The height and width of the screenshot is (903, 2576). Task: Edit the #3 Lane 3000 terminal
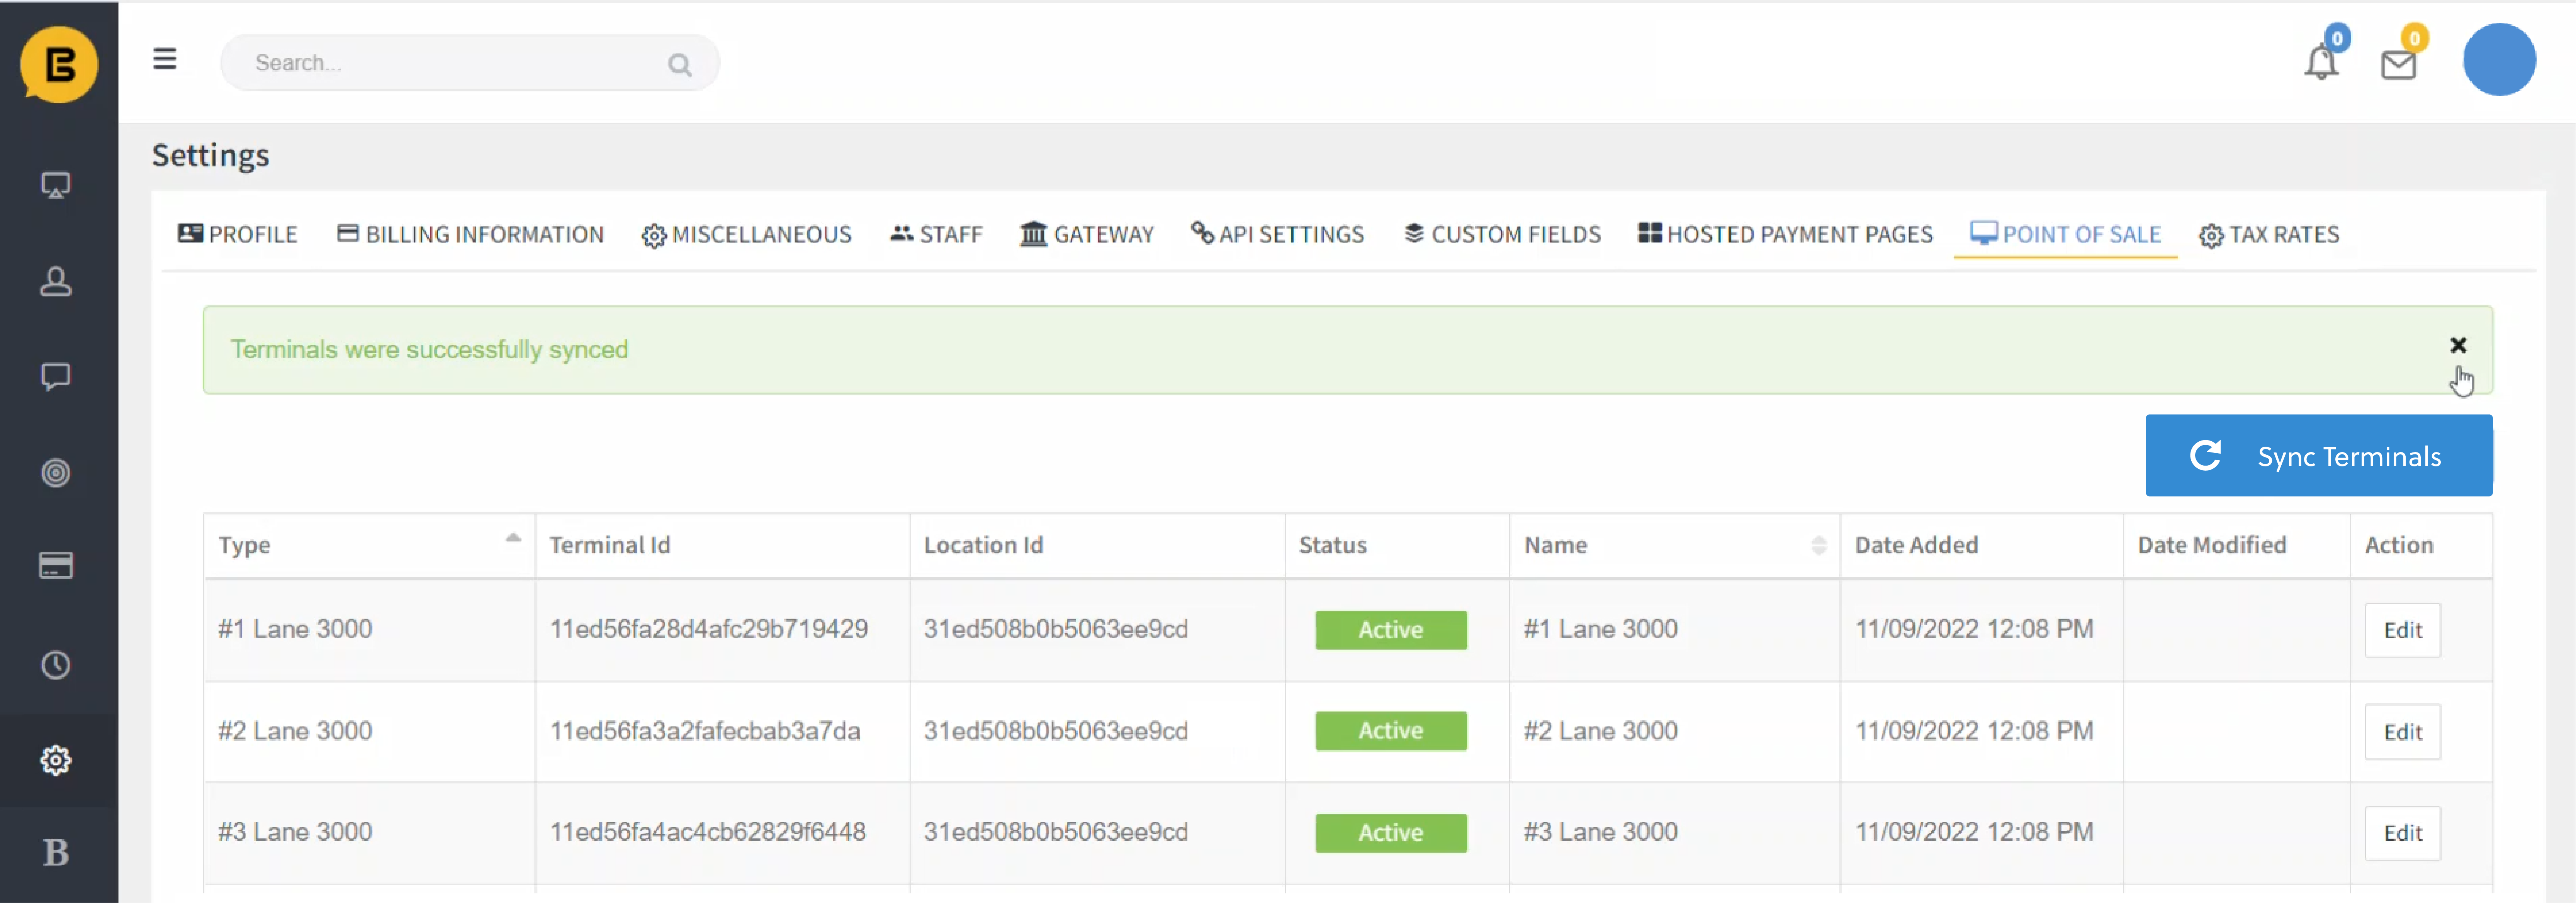pyautogui.click(x=2402, y=833)
